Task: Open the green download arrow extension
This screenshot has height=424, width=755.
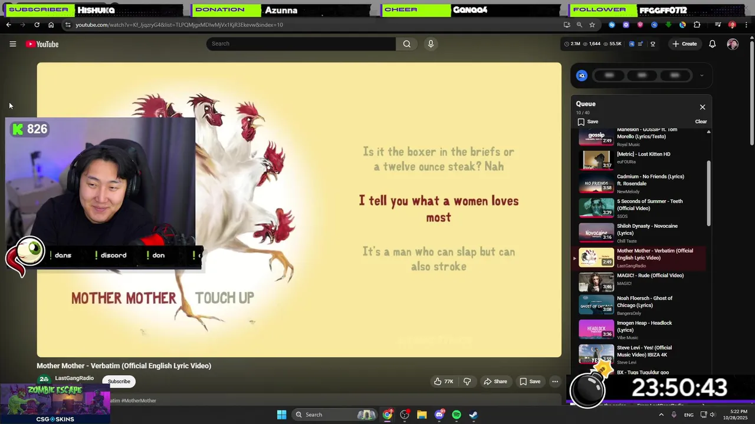Action: [668, 25]
